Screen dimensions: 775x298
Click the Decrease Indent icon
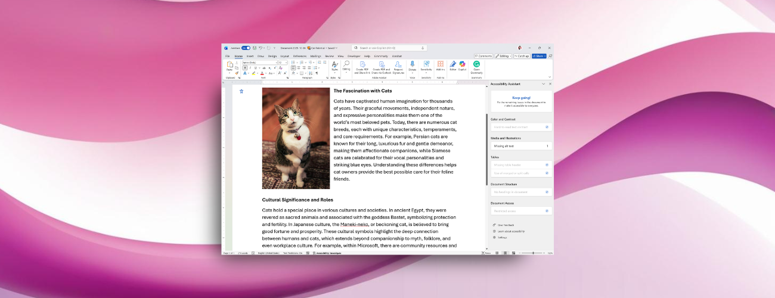(x=320, y=63)
